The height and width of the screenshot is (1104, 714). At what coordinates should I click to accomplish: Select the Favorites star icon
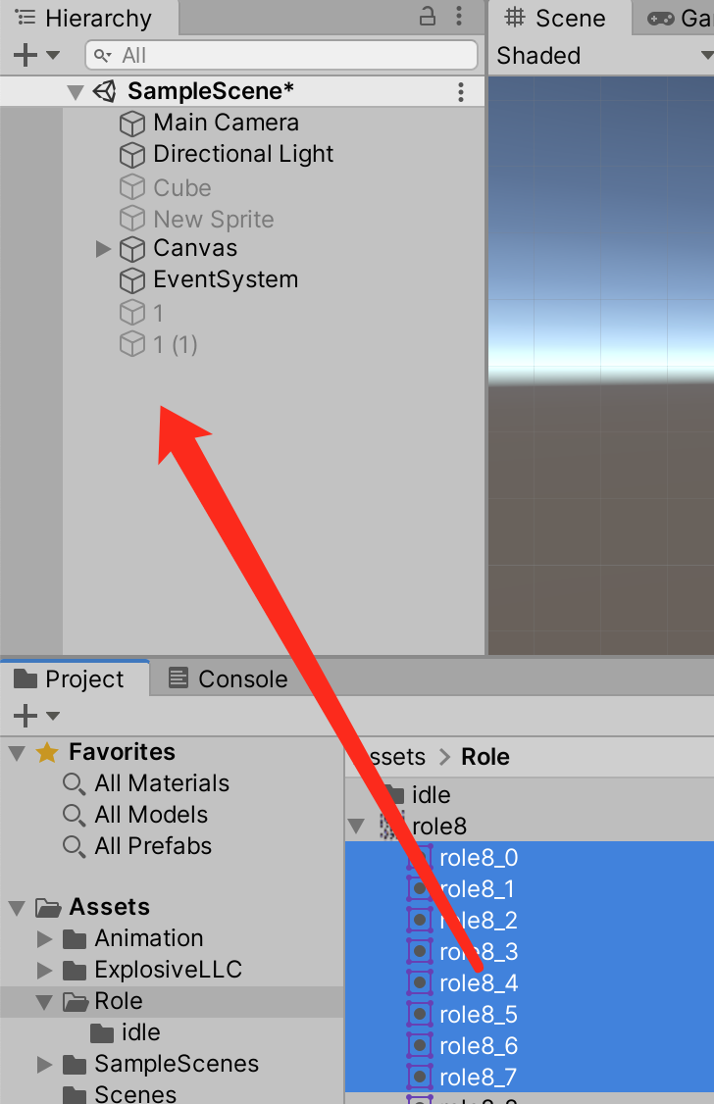click(47, 752)
